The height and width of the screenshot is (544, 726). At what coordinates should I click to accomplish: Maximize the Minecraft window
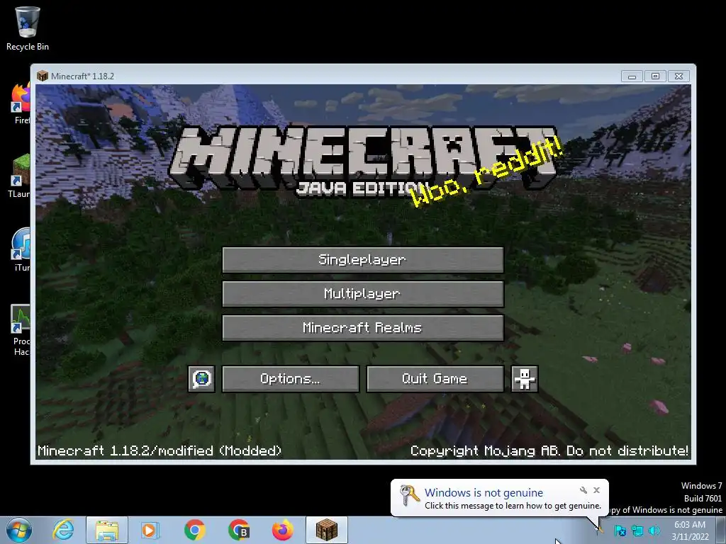[655, 76]
